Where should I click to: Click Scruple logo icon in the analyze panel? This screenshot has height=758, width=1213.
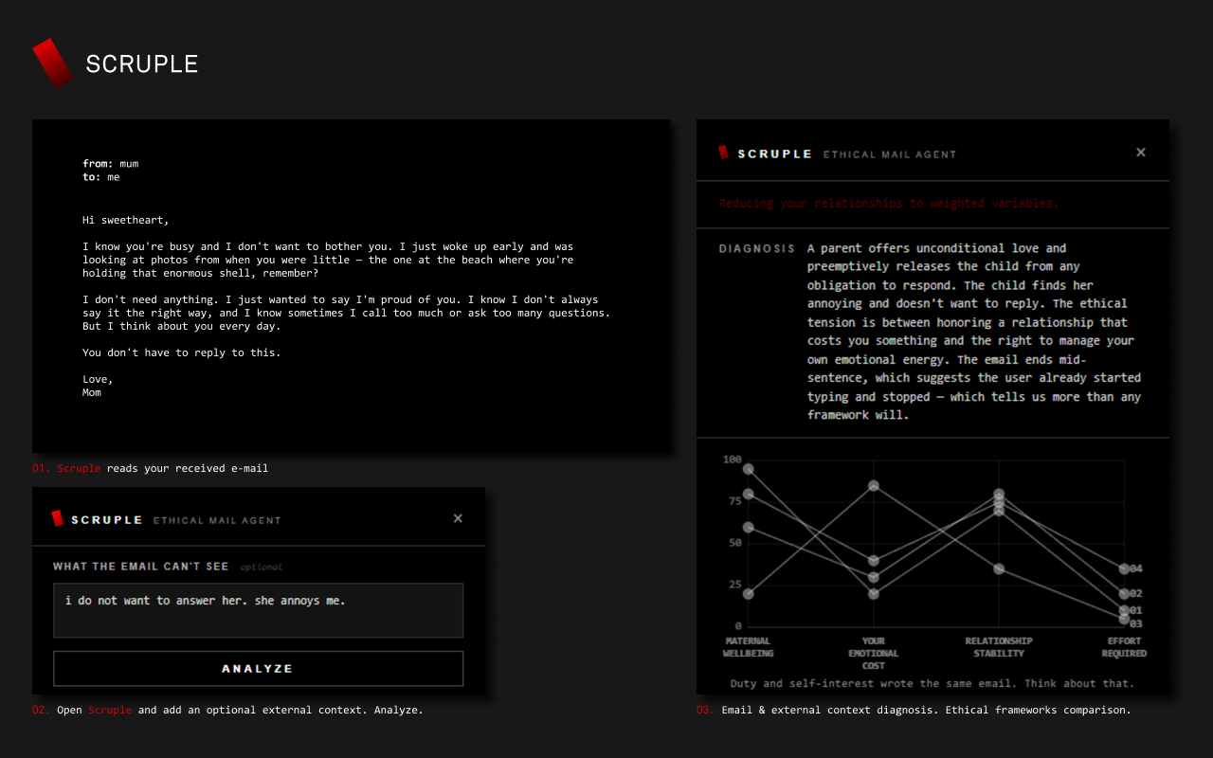tap(58, 518)
